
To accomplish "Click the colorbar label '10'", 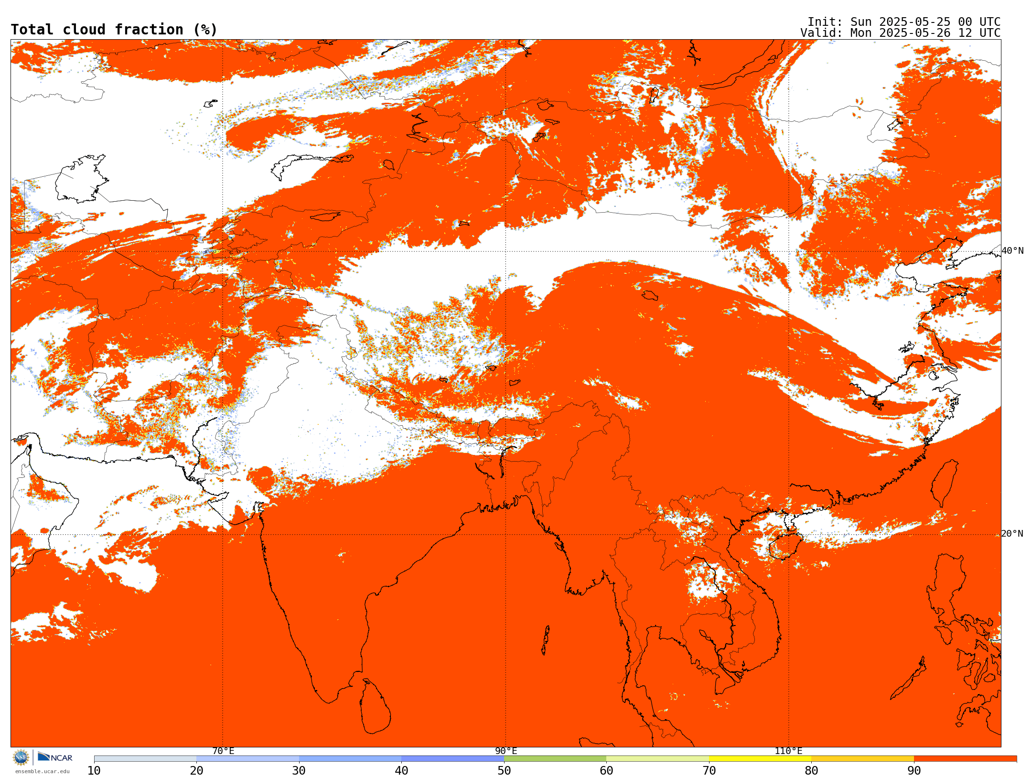I will (x=94, y=771).
